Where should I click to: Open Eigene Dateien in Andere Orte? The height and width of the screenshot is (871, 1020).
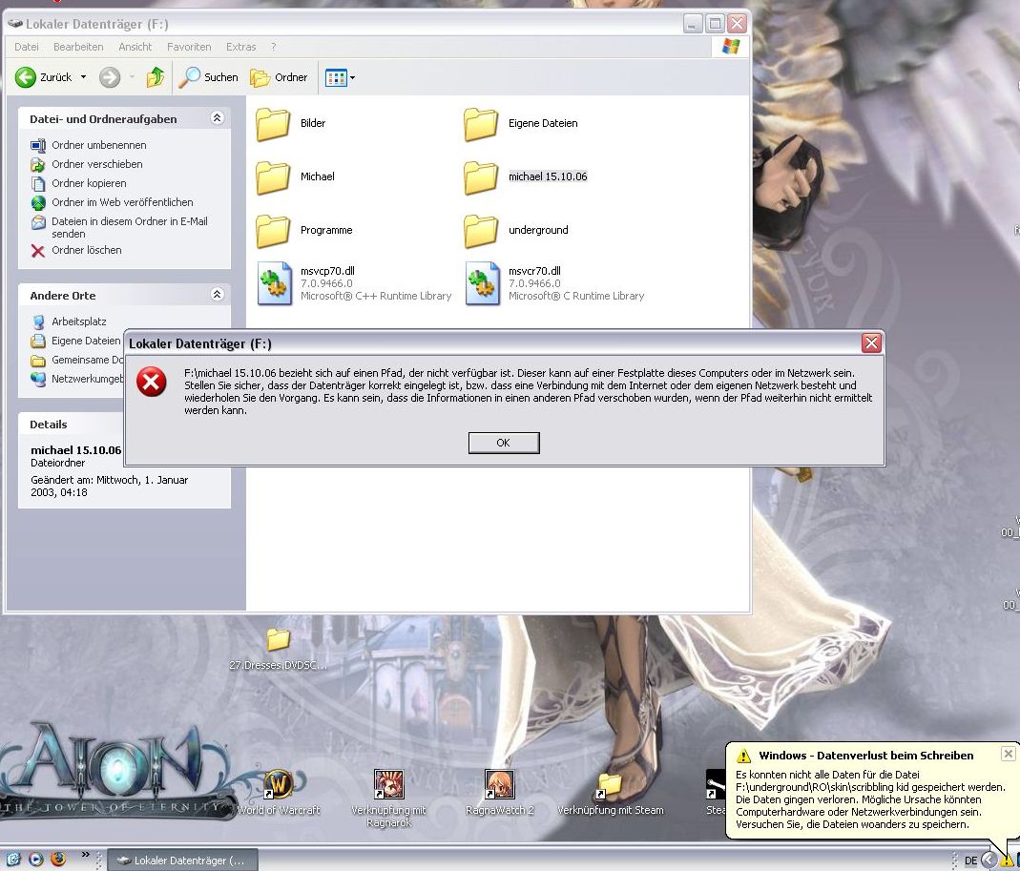click(86, 341)
